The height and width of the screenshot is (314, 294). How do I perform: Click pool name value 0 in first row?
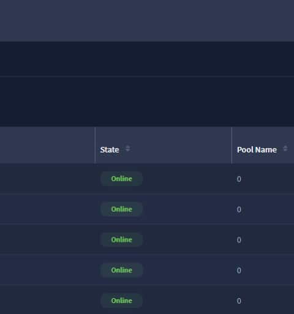(x=239, y=179)
